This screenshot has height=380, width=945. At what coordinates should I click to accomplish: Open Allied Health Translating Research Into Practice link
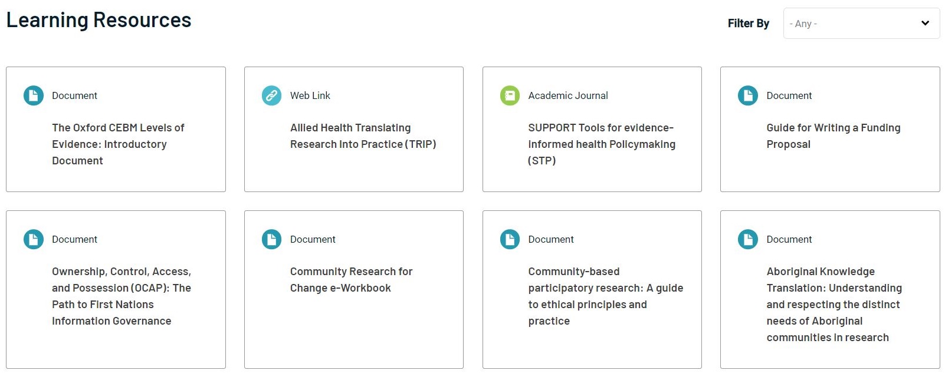363,136
